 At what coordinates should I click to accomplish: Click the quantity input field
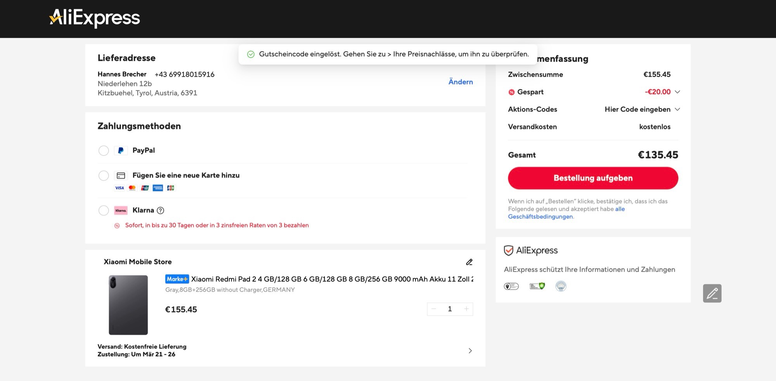[450, 309]
